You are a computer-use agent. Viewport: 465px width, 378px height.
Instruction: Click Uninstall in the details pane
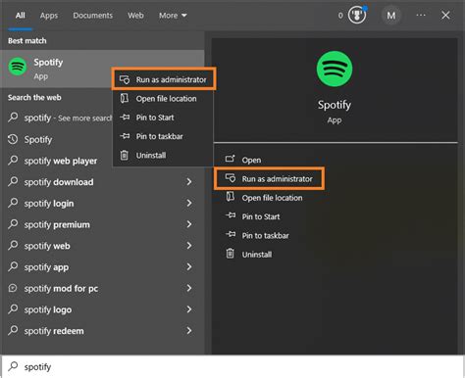point(257,255)
